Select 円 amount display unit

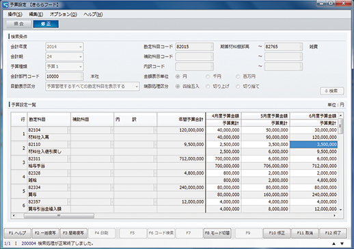178,76
